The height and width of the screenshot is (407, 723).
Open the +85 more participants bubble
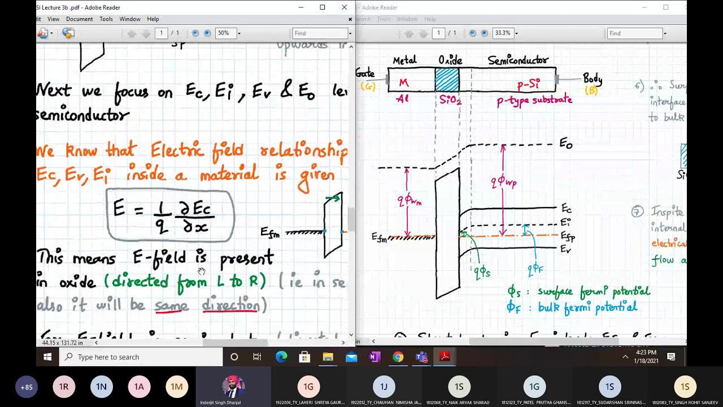26,387
